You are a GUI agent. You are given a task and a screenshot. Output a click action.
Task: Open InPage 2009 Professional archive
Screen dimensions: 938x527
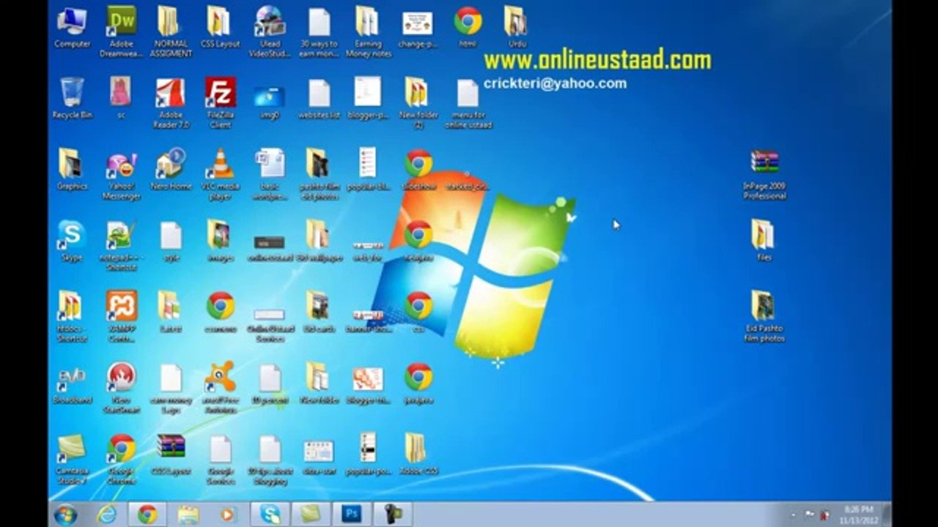pyautogui.click(x=764, y=173)
